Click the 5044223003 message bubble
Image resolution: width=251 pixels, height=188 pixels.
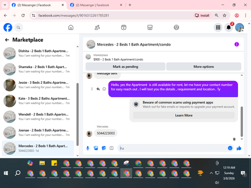click(x=106, y=133)
